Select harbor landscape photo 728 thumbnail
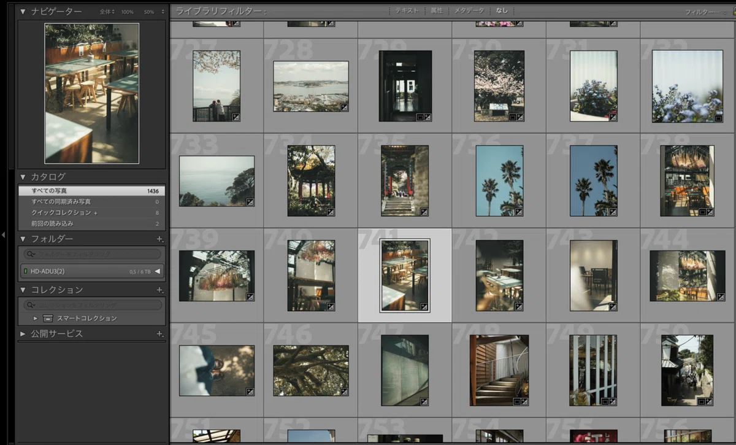The height and width of the screenshot is (445, 736). 311,86
